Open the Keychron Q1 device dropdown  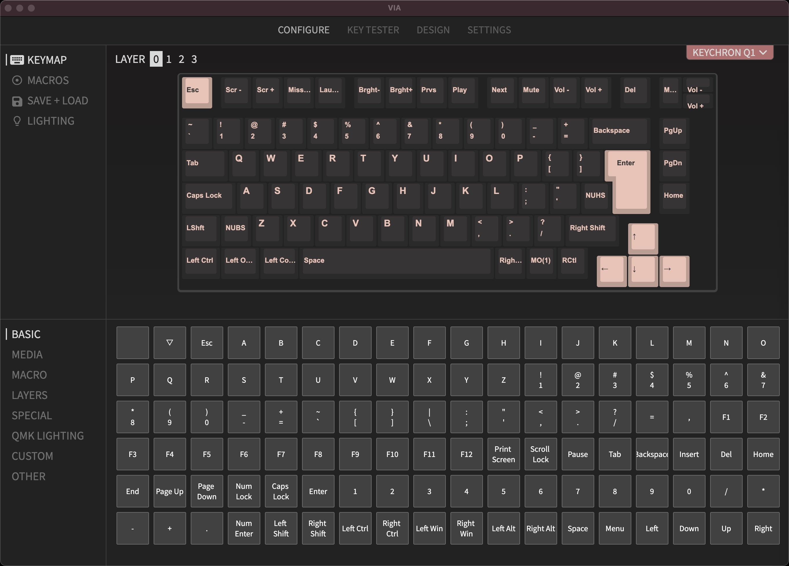[730, 52]
